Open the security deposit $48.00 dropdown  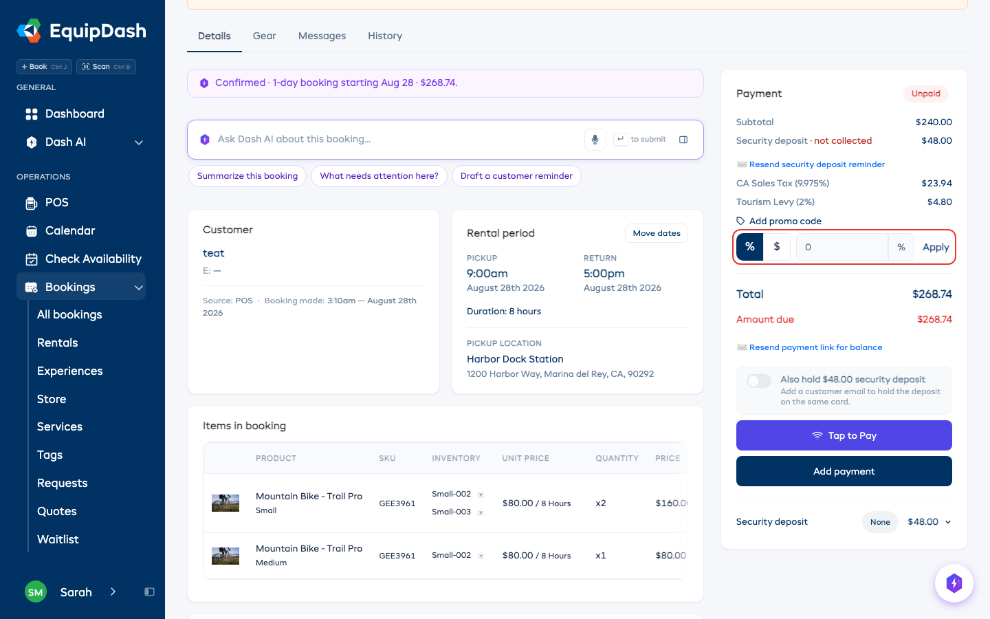[929, 522]
